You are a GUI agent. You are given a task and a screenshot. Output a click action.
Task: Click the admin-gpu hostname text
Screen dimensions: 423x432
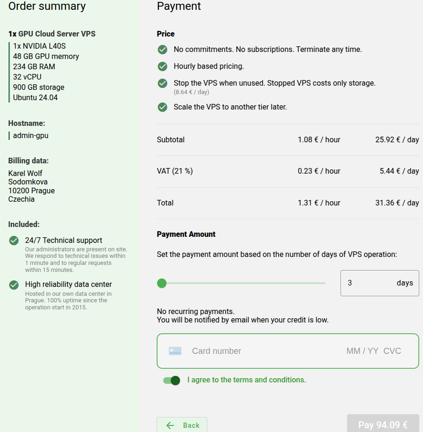point(30,136)
